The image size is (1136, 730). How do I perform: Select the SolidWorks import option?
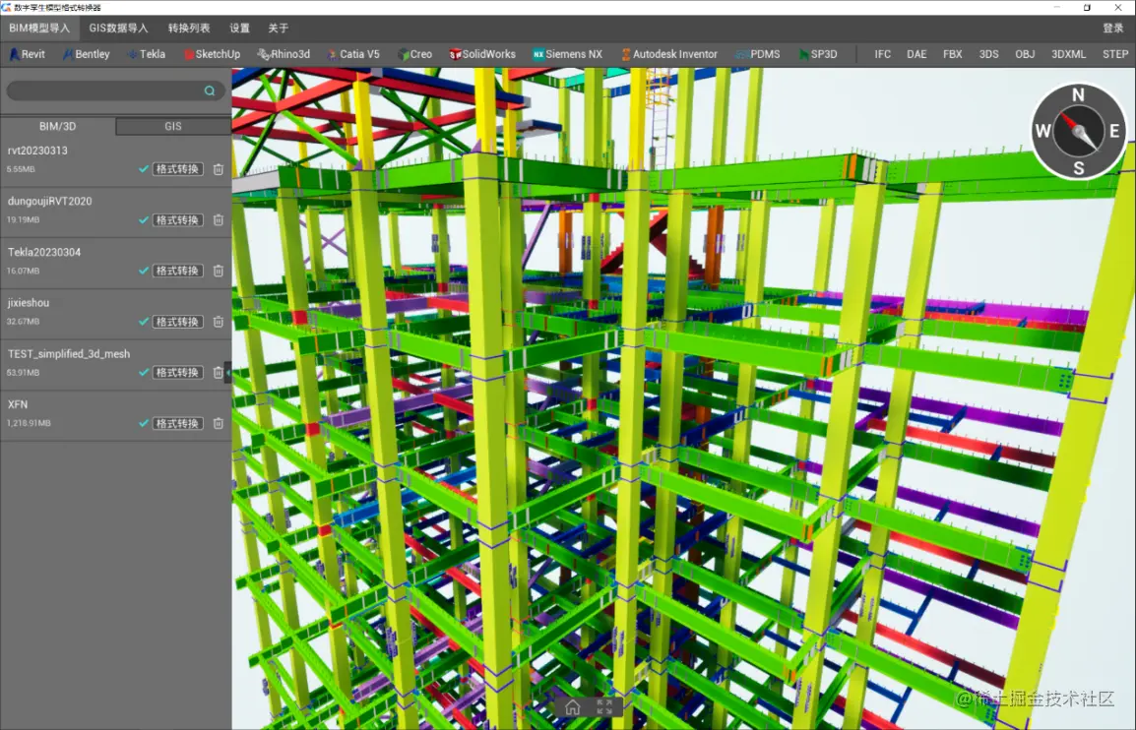point(482,54)
